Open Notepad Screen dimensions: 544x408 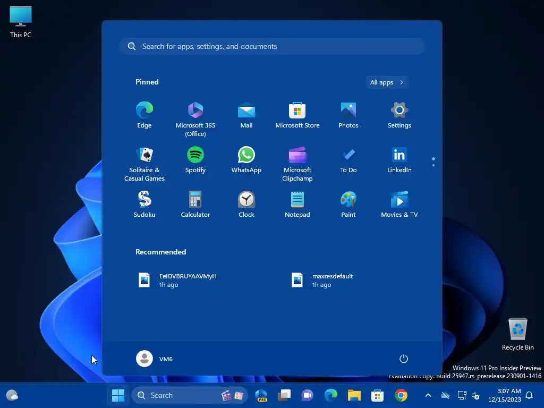[x=297, y=205]
